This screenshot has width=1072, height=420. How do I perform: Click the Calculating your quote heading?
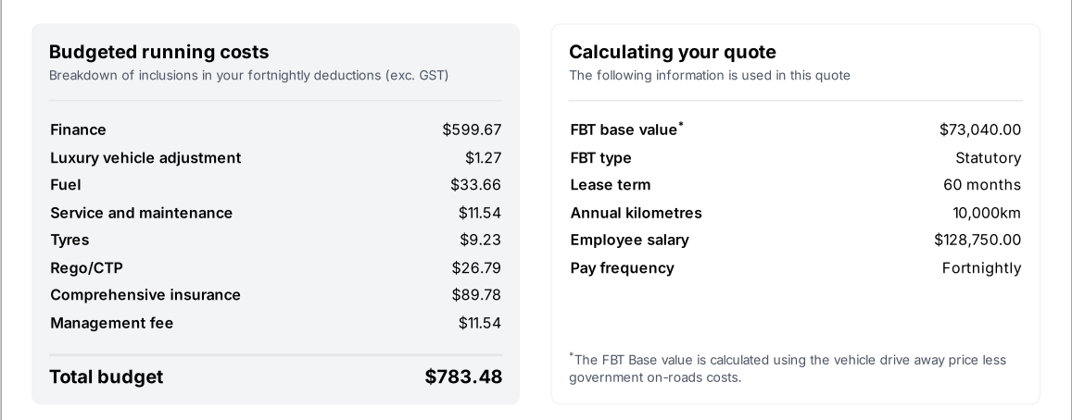672,52
